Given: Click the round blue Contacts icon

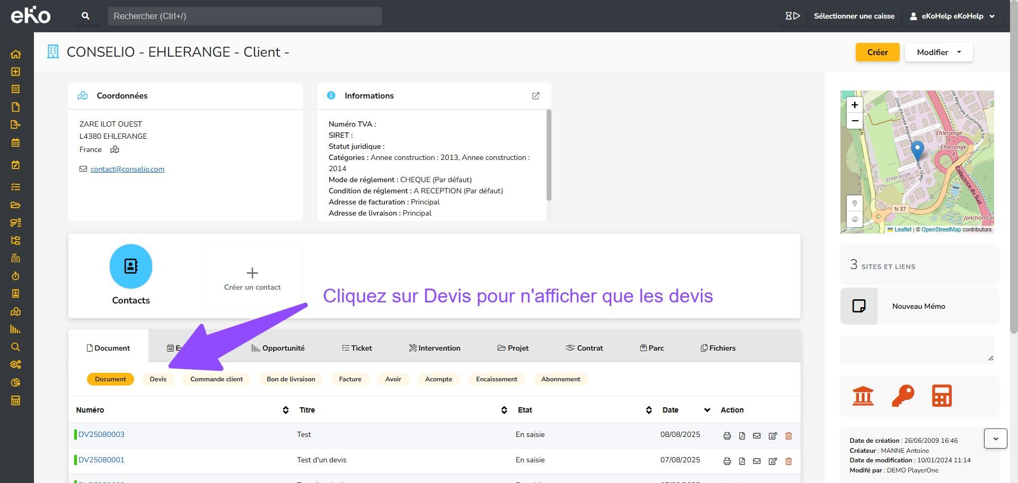Looking at the screenshot, I should (131, 266).
